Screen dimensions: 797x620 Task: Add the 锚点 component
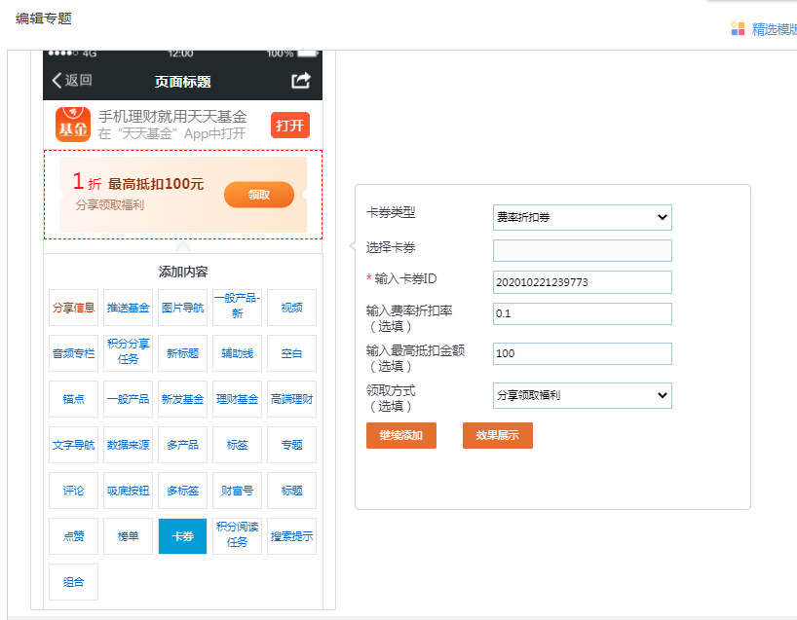tap(74, 399)
